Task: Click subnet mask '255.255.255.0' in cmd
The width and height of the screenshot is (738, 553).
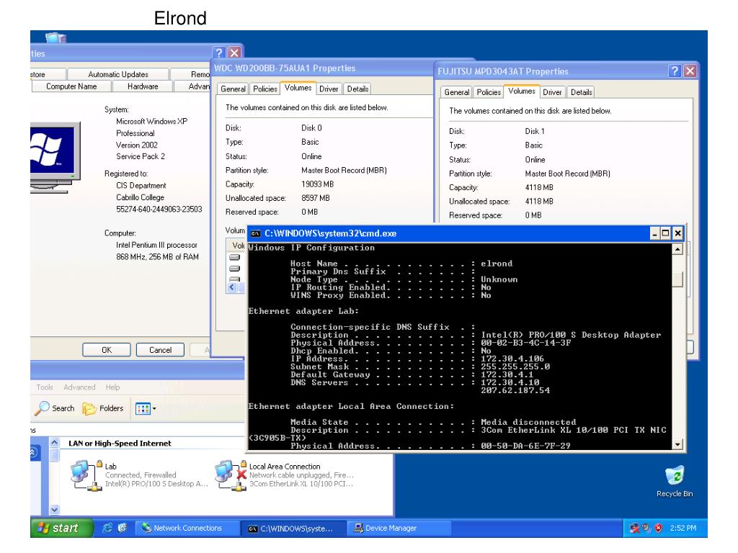Action: pos(515,367)
